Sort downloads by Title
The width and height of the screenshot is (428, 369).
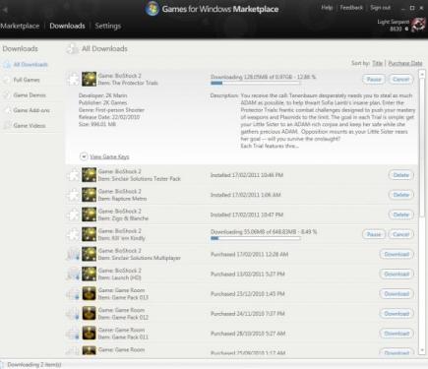(x=378, y=63)
